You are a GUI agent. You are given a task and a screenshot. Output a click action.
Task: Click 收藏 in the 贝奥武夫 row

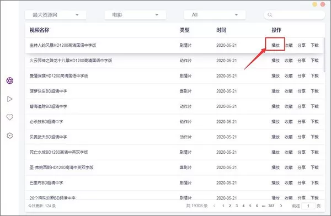coord(289,137)
